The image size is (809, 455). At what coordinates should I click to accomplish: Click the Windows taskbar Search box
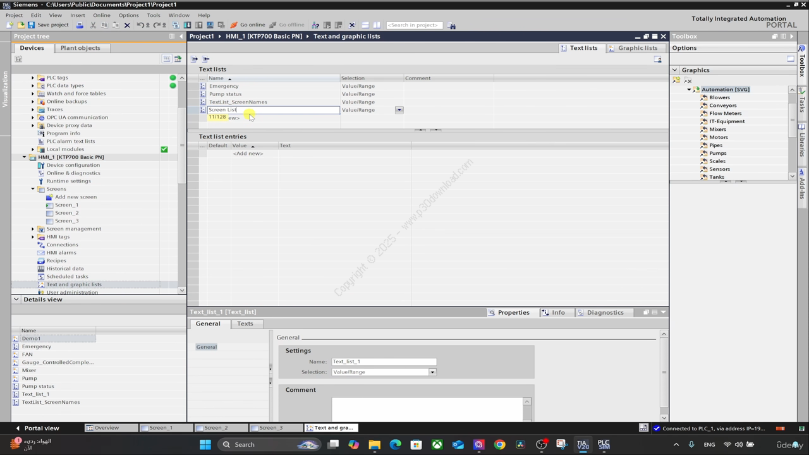pyautogui.click(x=269, y=444)
